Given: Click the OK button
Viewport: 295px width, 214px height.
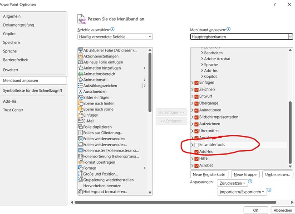Looking at the screenshot, I should click(x=256, y=210).
